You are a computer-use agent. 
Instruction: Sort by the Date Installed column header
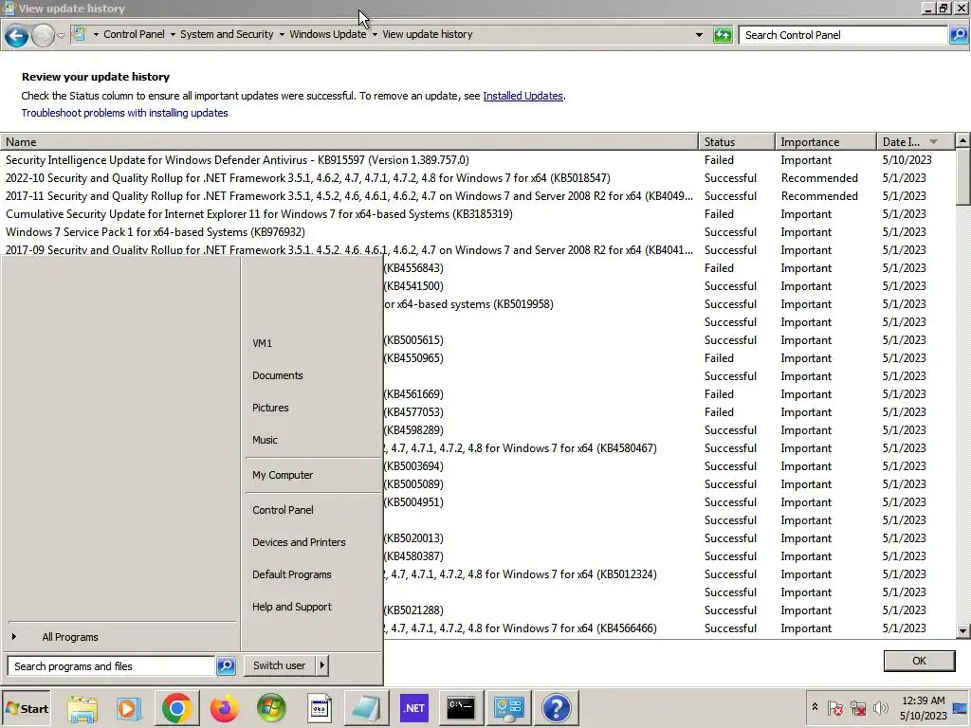pyautogui.click(x=916, y=142)
